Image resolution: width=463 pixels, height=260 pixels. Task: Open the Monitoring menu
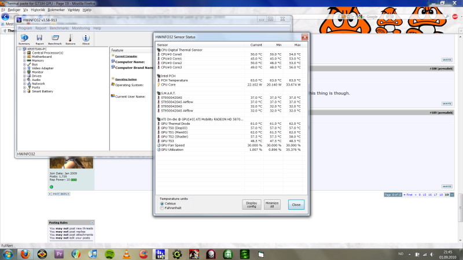81,28
